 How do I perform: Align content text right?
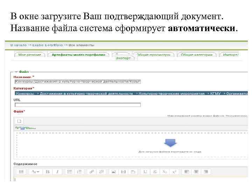tap(206, 171)
